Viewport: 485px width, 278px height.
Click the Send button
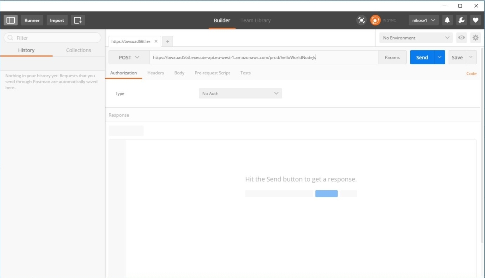coord(422,57)
